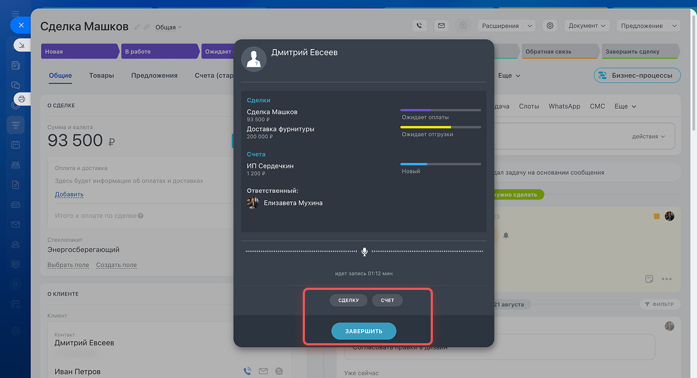Open deal settings via gear icon

click(550, 26)
